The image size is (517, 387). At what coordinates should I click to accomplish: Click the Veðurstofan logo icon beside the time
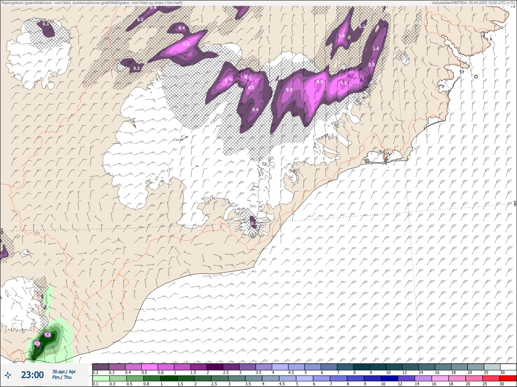click(x=8, y=375)
